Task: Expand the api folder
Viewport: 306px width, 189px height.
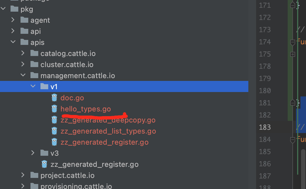Action: 13,31
